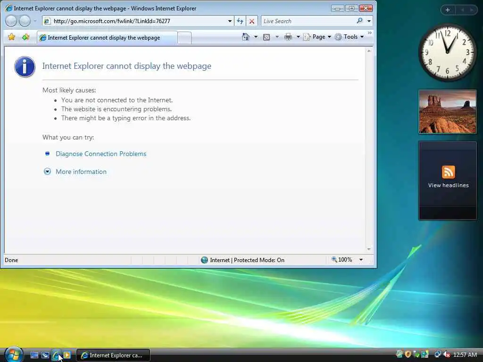Launch Internet Explorer from Quick Launch
The width and height of the screenshot is (483, 362).
(x=56, y=355)
